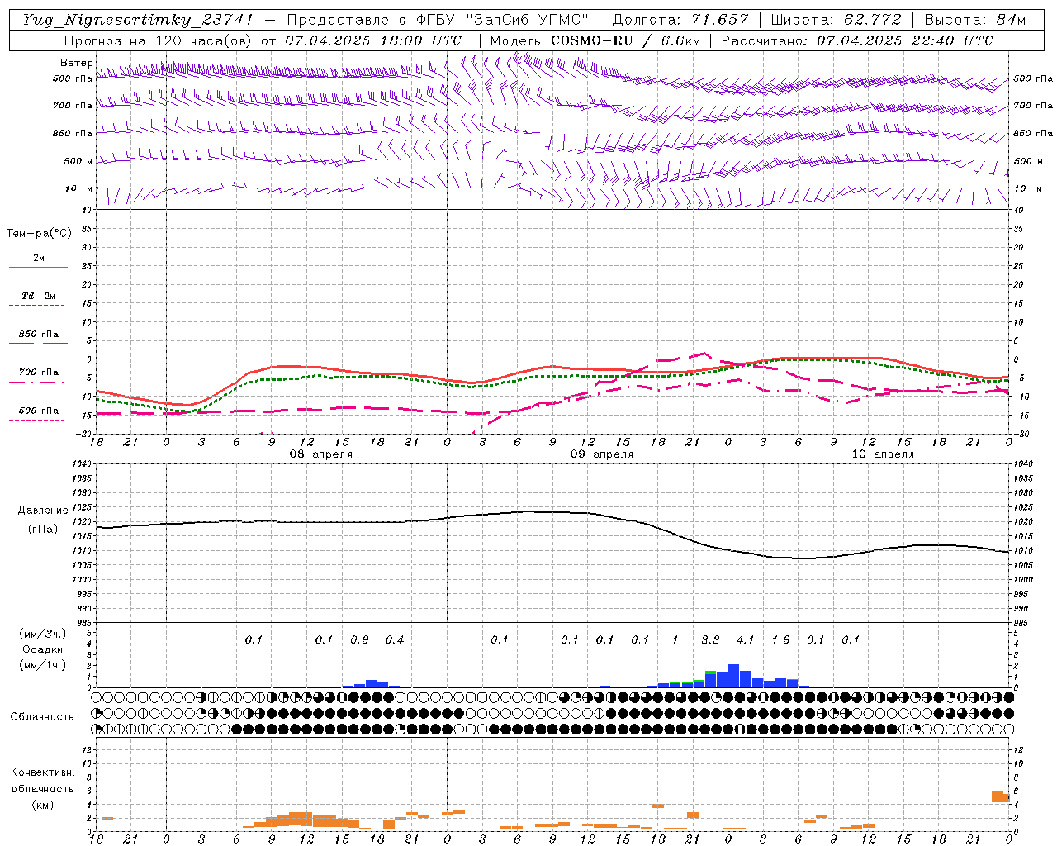1057x846 pixels.
Task: Click the 1.9 precipitation total value
Action: tap(780, 640)
